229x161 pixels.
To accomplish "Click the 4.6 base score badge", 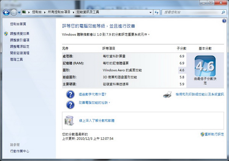I will coord(205,66).
